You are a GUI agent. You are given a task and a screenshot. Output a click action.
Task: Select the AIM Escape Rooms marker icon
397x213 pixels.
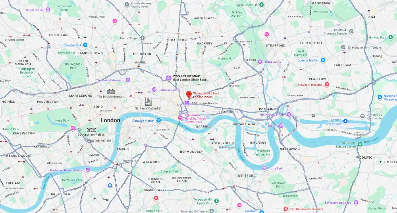point(187,103)
